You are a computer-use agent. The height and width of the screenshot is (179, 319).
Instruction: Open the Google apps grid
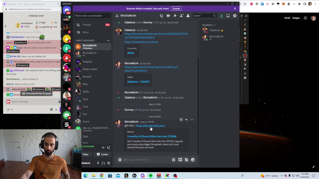(x=305, y=18)
